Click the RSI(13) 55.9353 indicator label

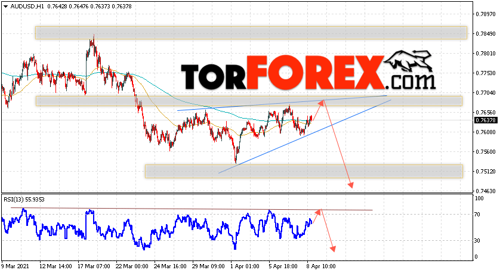click(24, 200)
